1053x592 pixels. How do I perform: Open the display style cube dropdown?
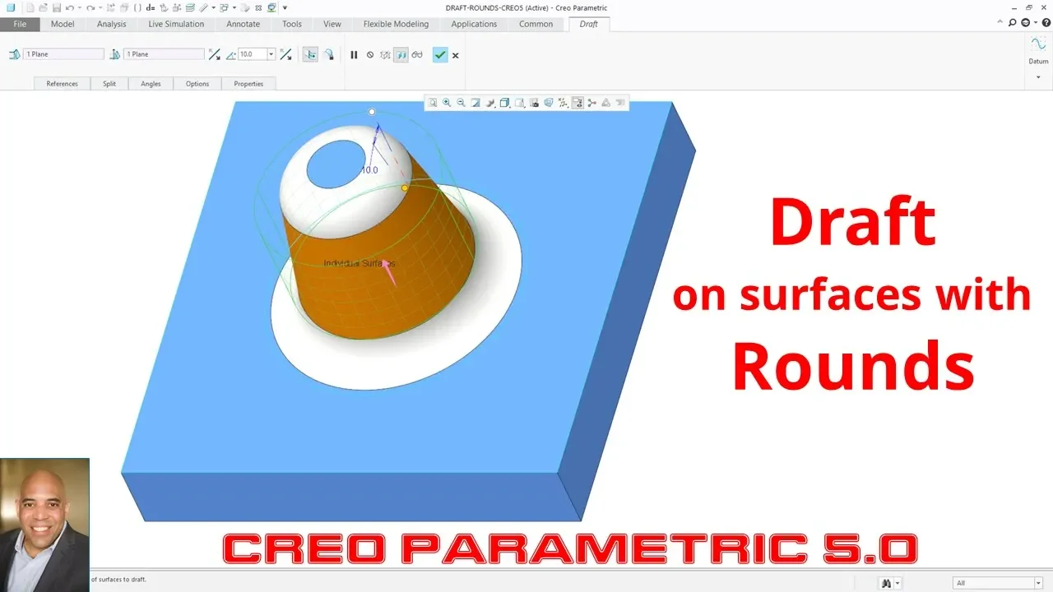click(x=505, y=103)
